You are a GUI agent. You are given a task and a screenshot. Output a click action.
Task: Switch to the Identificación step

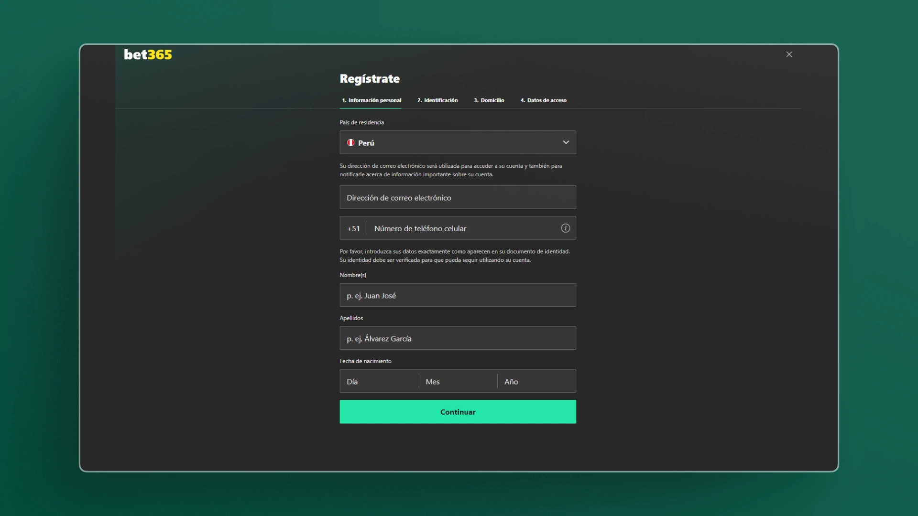coord(437,100)
